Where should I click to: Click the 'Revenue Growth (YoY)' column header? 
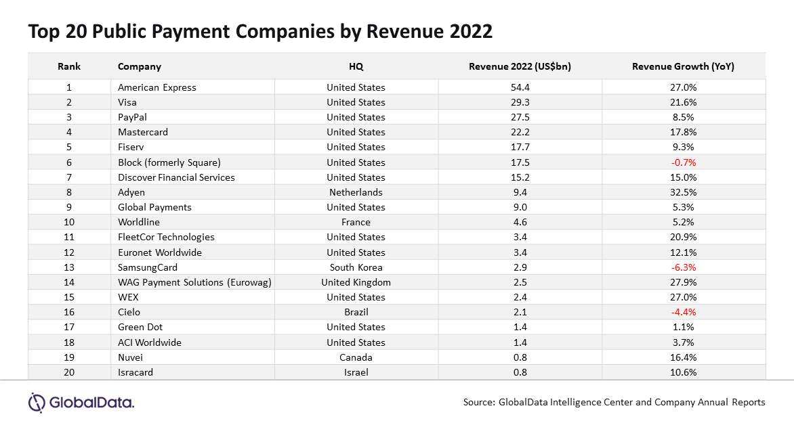pos(683,66)
